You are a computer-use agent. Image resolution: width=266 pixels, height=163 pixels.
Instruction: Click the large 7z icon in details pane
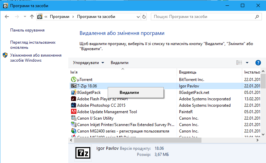(x=83, y=153)
